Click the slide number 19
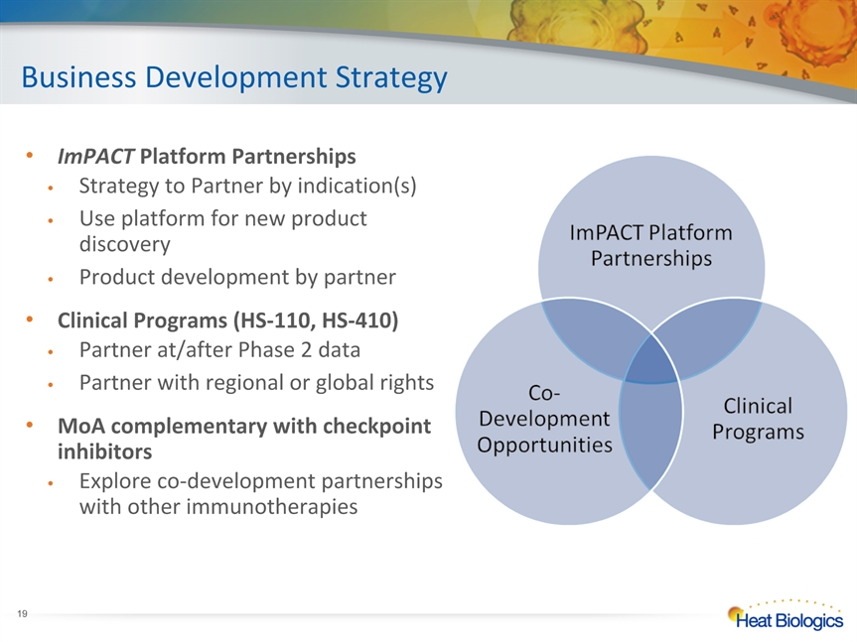857x642 pixels. tap(22, 613)
